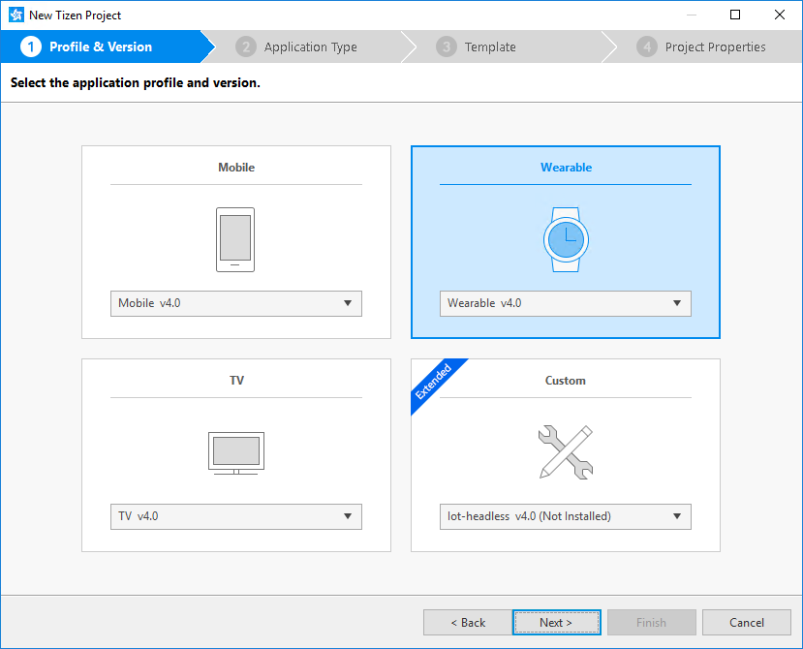Cancel the new project wizard
This screenshot has height=649, width=803.
(x=746, y=622)
